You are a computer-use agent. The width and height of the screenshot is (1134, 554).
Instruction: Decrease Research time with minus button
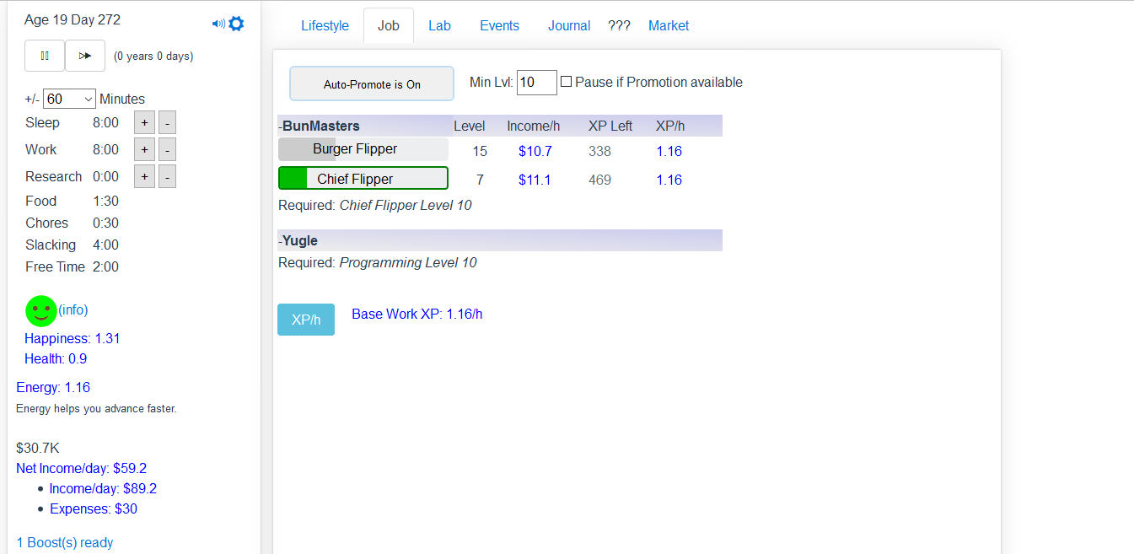[167, 177]
